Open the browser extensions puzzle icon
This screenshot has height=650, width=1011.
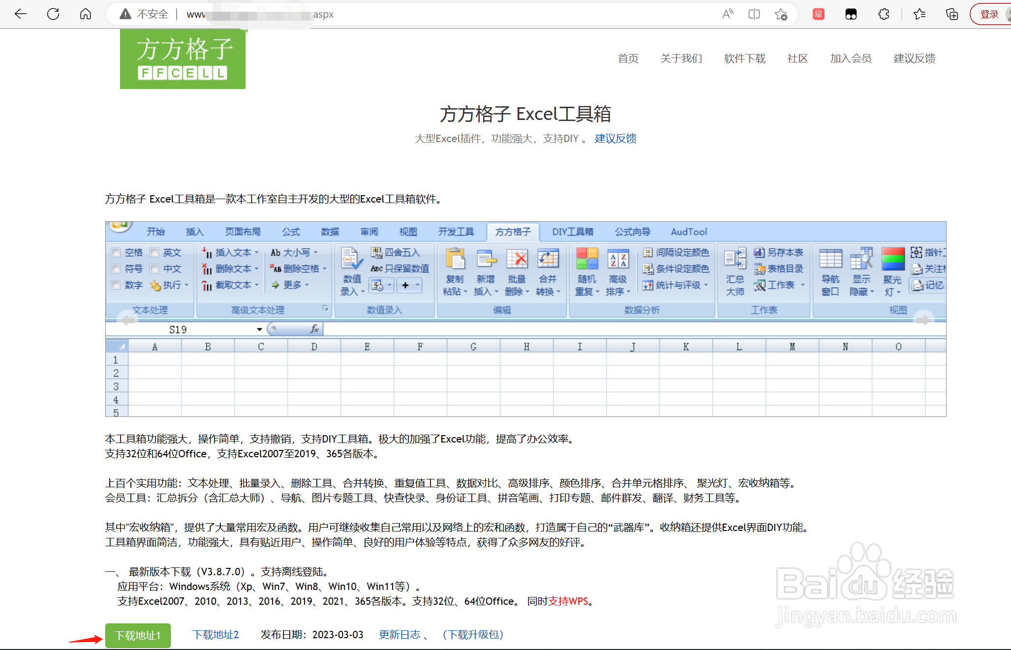(x=884, y=14)
